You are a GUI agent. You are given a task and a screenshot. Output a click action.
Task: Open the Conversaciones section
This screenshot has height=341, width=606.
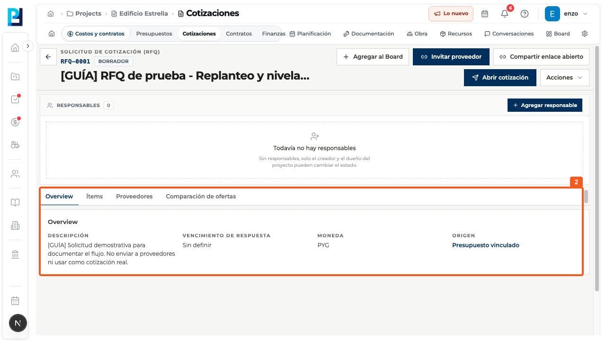point(509,34)
